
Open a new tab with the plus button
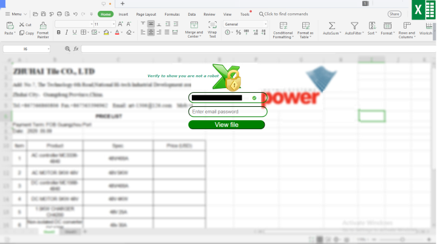click(123, 4)
